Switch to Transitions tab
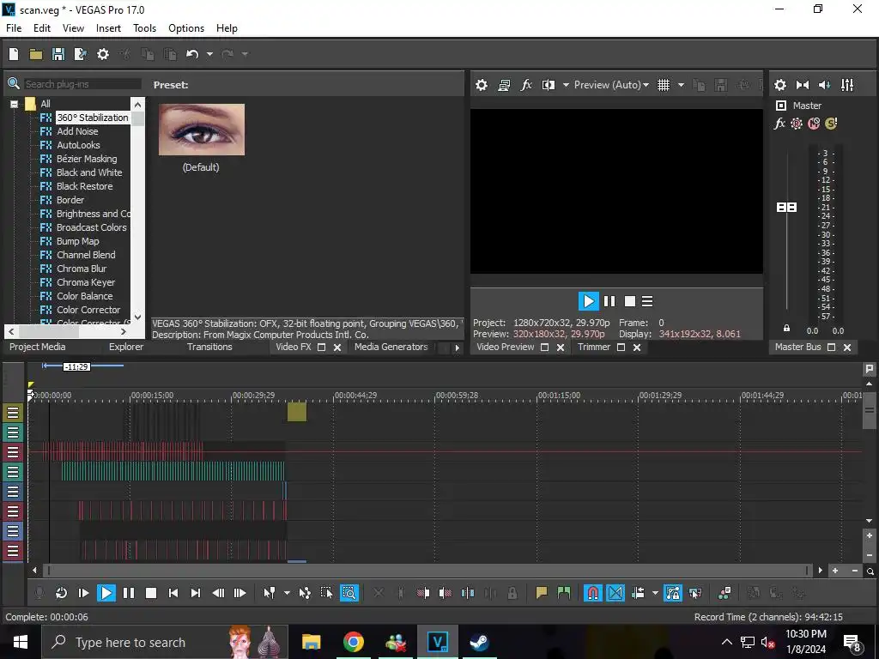This screenshot has height=659, width=879. click(x=209, y=347)
